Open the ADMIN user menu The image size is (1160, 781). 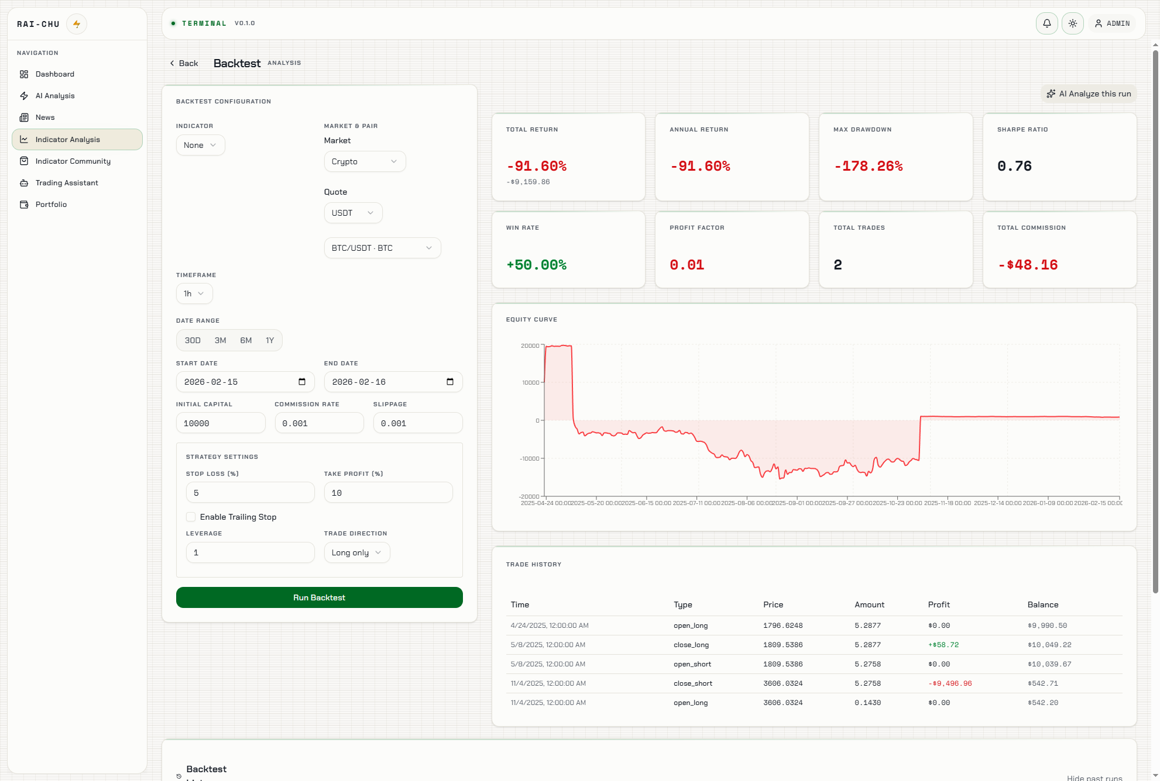tap(1113, 23)
